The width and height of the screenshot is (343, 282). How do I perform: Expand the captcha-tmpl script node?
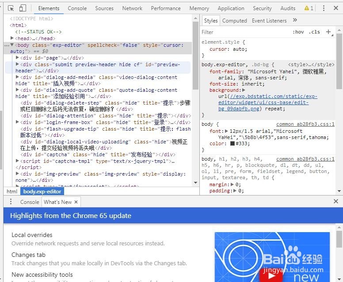click(17, 161)
